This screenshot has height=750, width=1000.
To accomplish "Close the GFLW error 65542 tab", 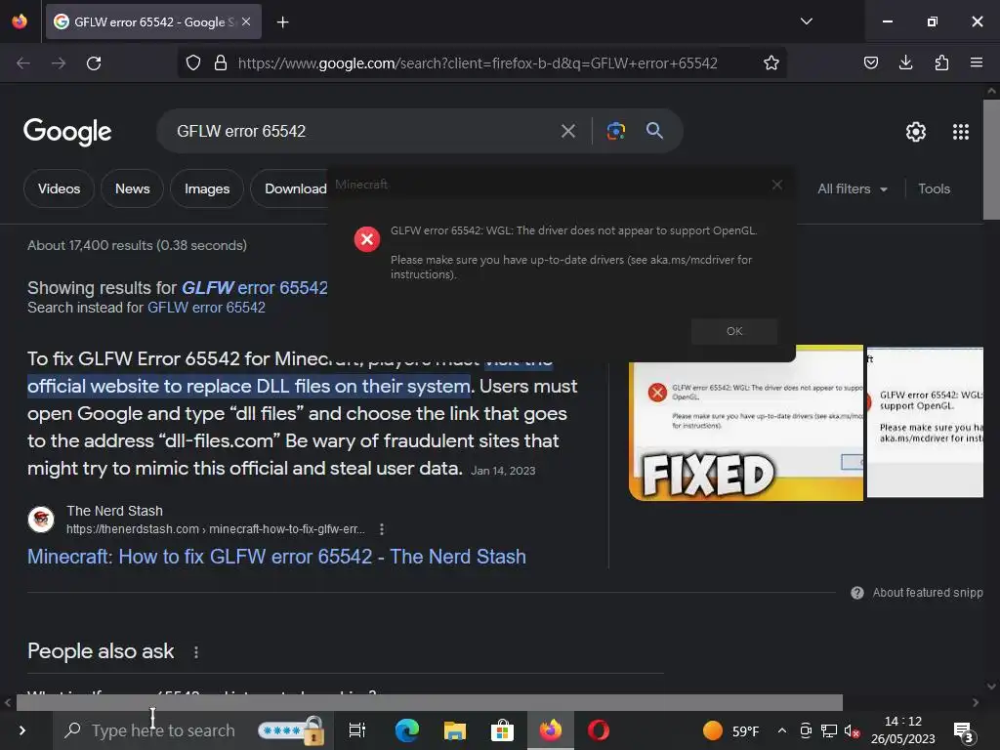I will 246,21.
